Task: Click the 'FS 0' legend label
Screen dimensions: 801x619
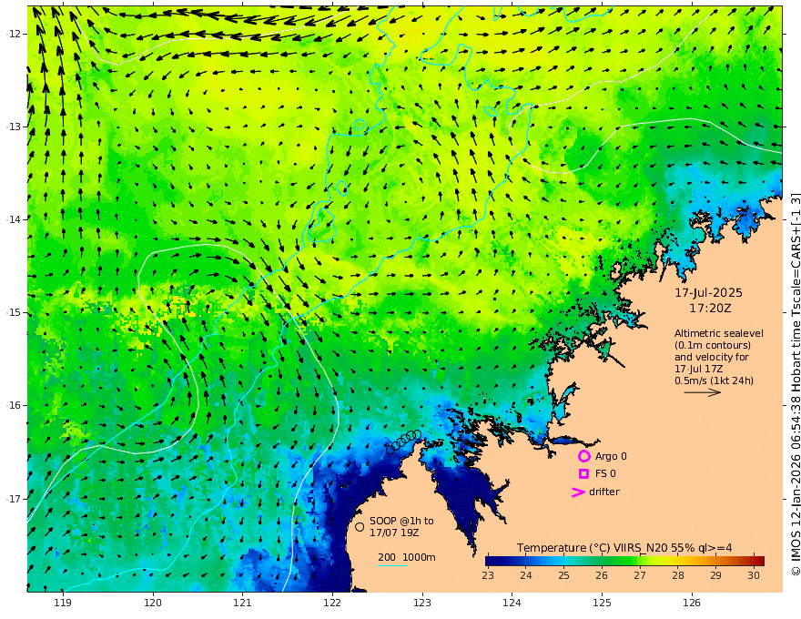Action: 605,474
